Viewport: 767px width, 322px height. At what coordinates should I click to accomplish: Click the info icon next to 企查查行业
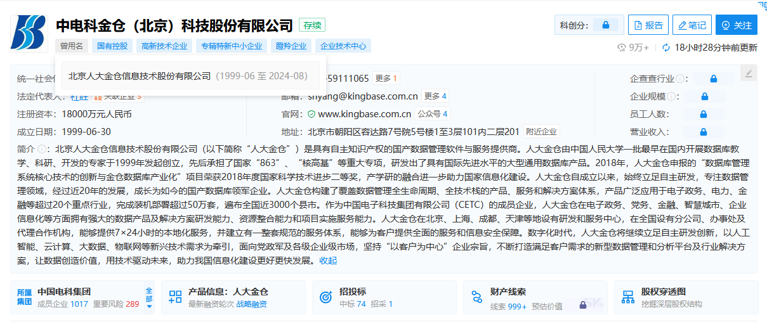point(680,79)
